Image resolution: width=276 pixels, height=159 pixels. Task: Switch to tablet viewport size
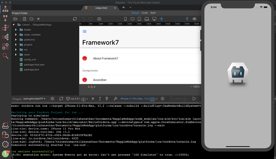pyautogui.click(x=139, y=19)
